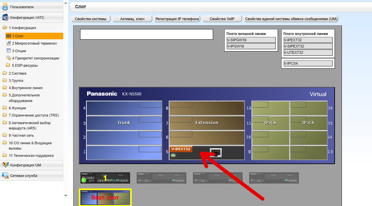372x206 pixels.
Task: Open Конфигурация UM menu section
Action: [x=31, y=165]
